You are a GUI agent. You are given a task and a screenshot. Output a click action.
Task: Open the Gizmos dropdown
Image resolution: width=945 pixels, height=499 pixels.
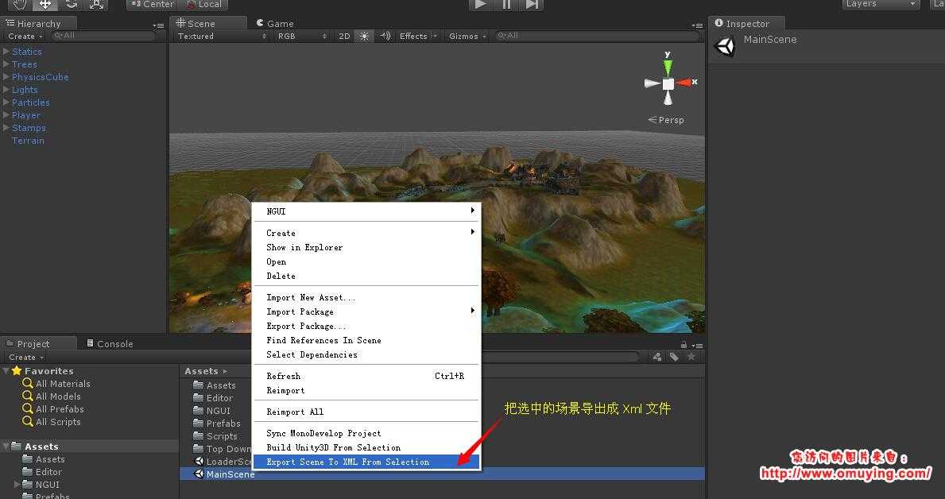pyautogui.click(x=467, y=37)
